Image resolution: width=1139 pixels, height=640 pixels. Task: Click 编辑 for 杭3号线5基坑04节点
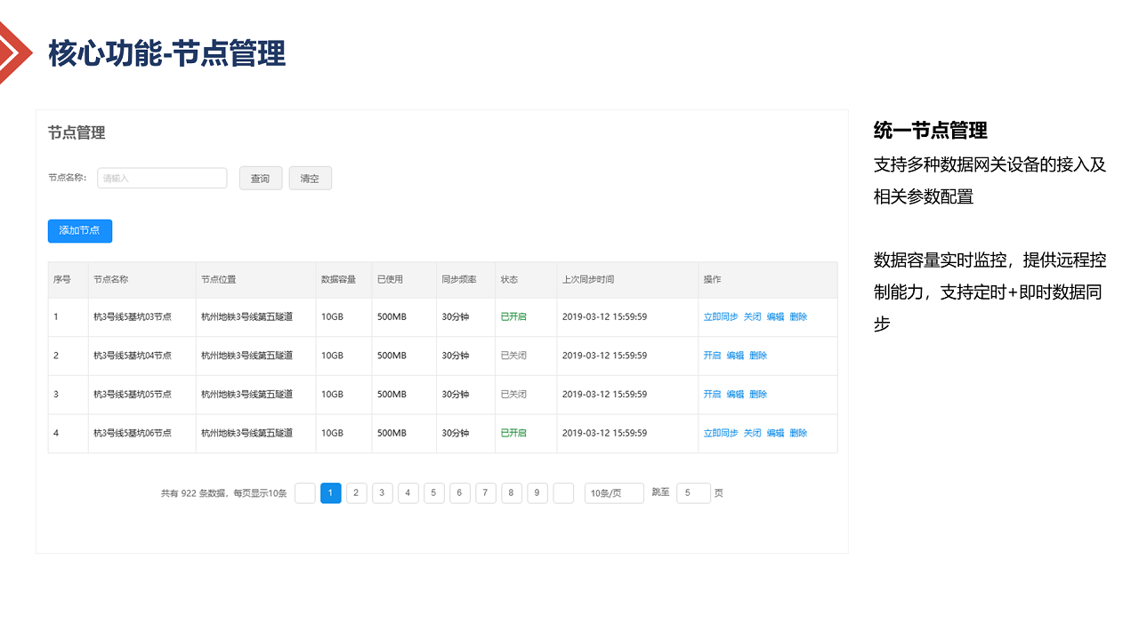coord(735,356)
